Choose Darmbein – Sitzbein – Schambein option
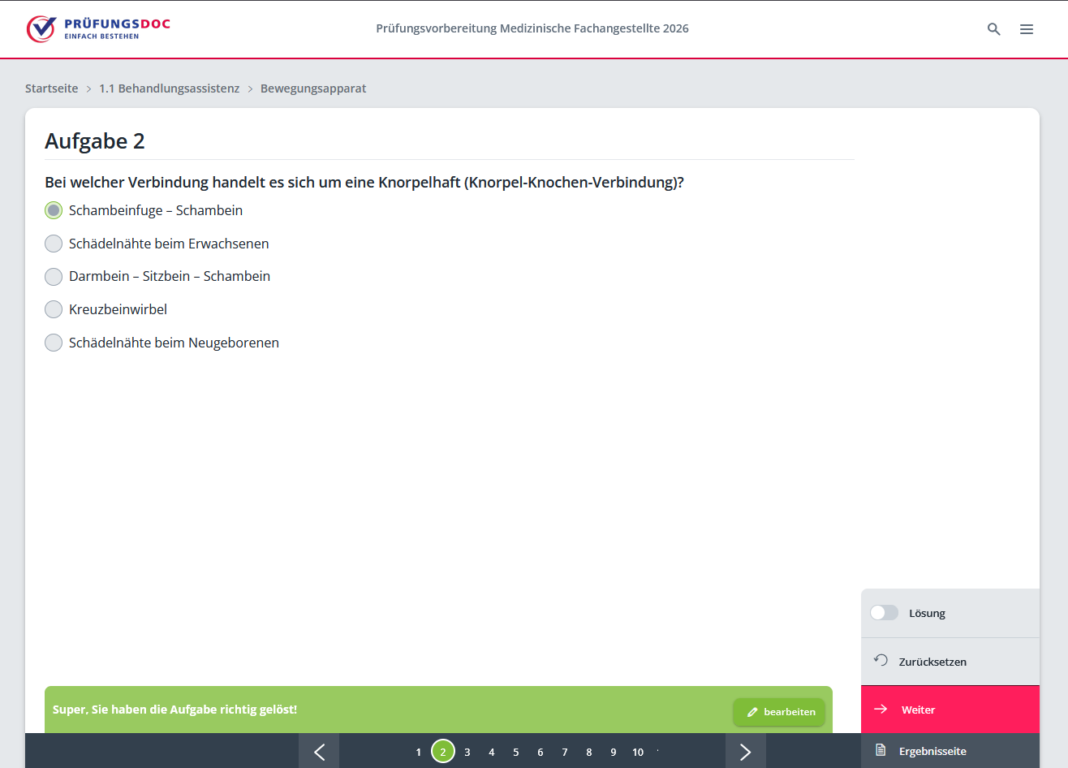 tap(54, 277)
